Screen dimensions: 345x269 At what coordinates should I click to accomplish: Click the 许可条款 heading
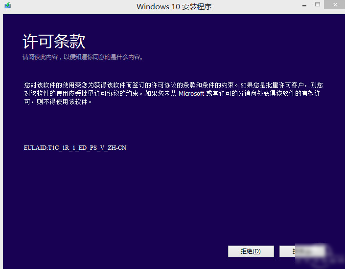pos(54,41)
